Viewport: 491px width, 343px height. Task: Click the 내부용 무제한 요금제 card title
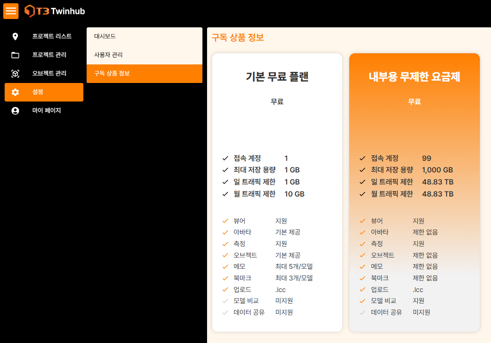[x=414, y=76]
